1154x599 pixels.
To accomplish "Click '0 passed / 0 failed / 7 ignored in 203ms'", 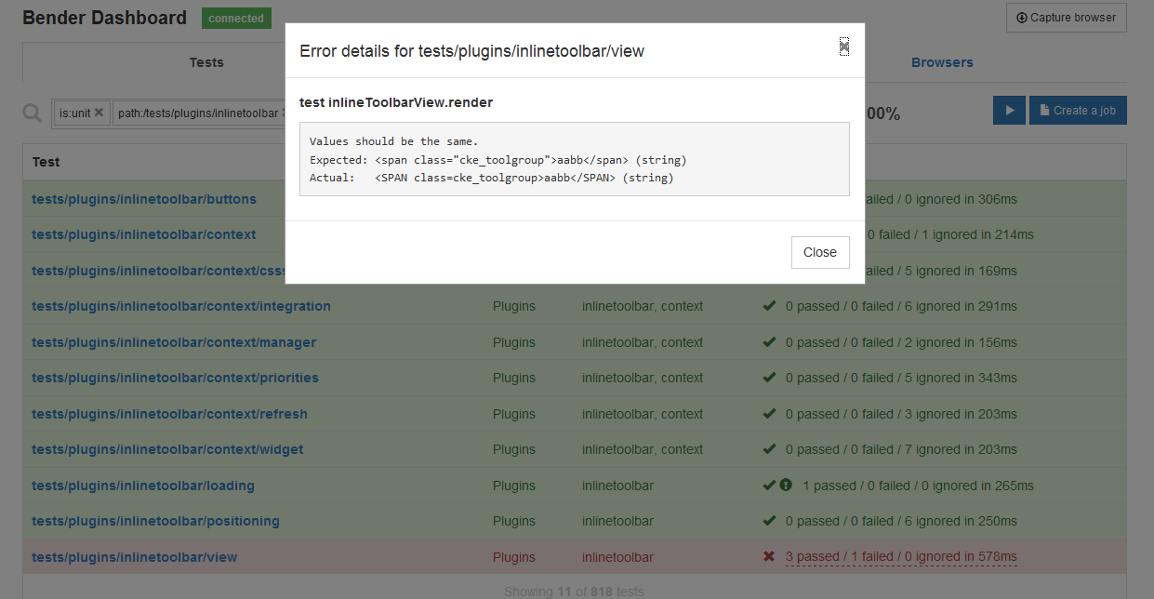I will point(901,449).
